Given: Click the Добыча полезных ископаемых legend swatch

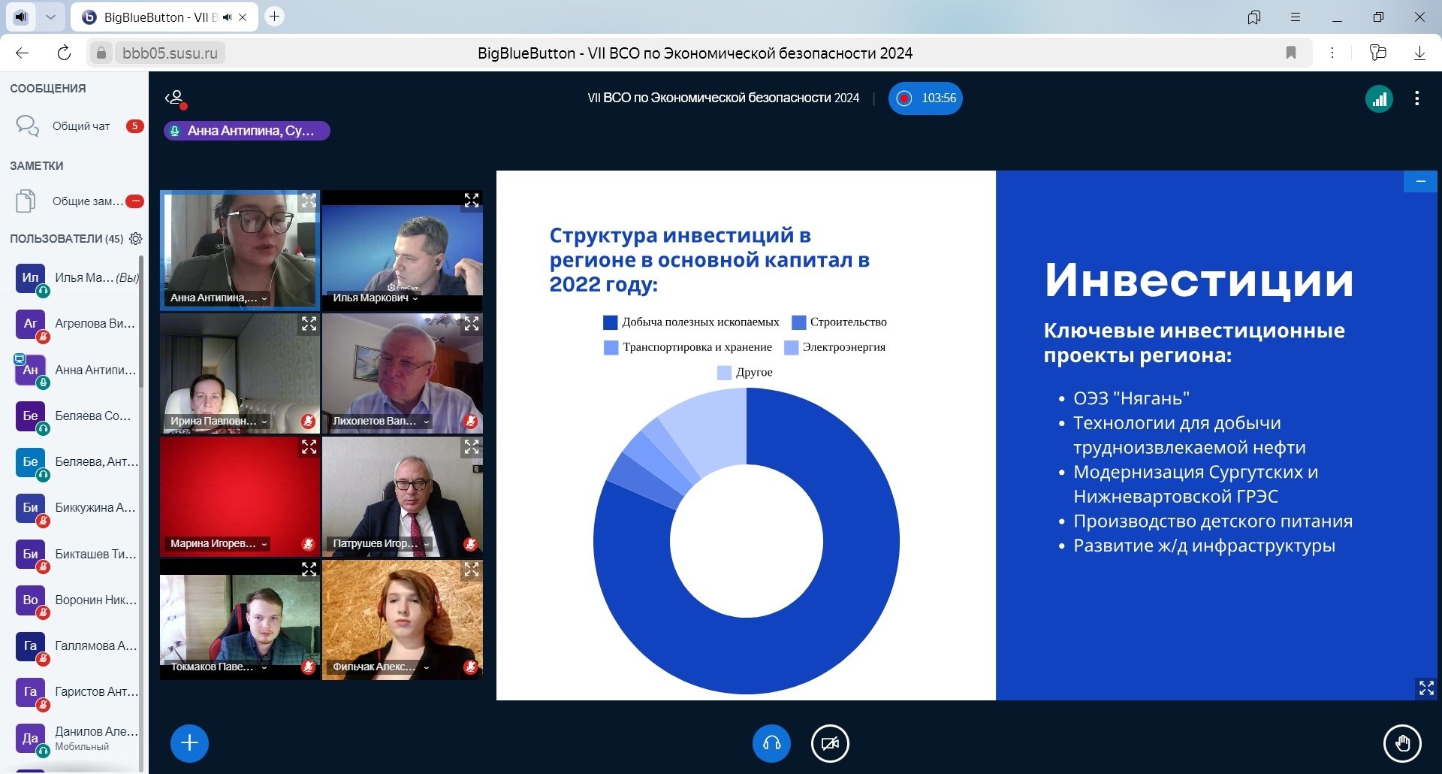Looking at the screenshot, I should [610, 322].
